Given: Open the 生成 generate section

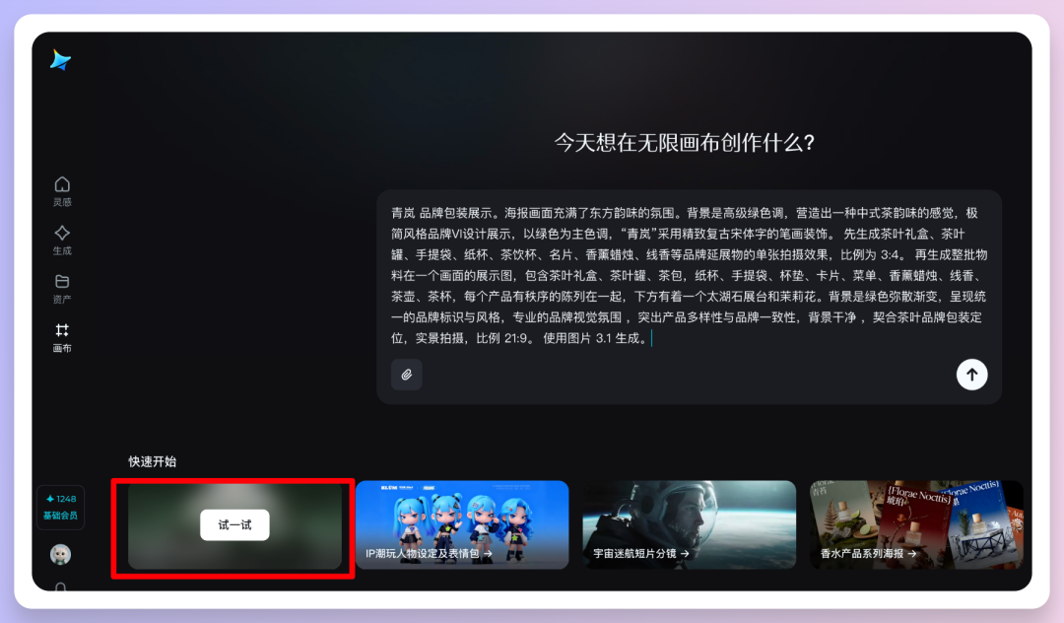Looking at the screenshot, I should click(x=62, y=241).
